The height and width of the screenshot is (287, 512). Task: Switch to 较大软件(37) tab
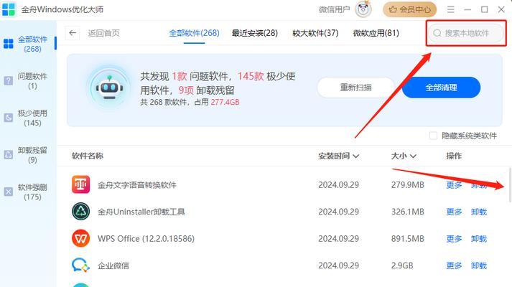(315, 33)
